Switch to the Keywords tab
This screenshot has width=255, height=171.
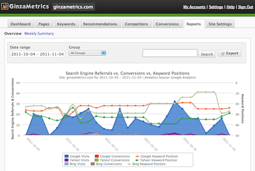coord(66,24)
